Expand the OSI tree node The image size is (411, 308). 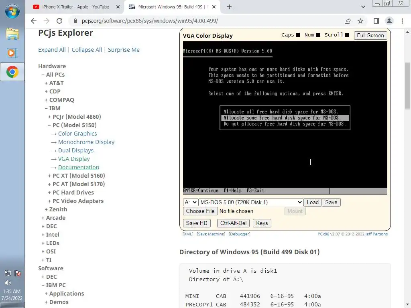click(x=49, y=251)
